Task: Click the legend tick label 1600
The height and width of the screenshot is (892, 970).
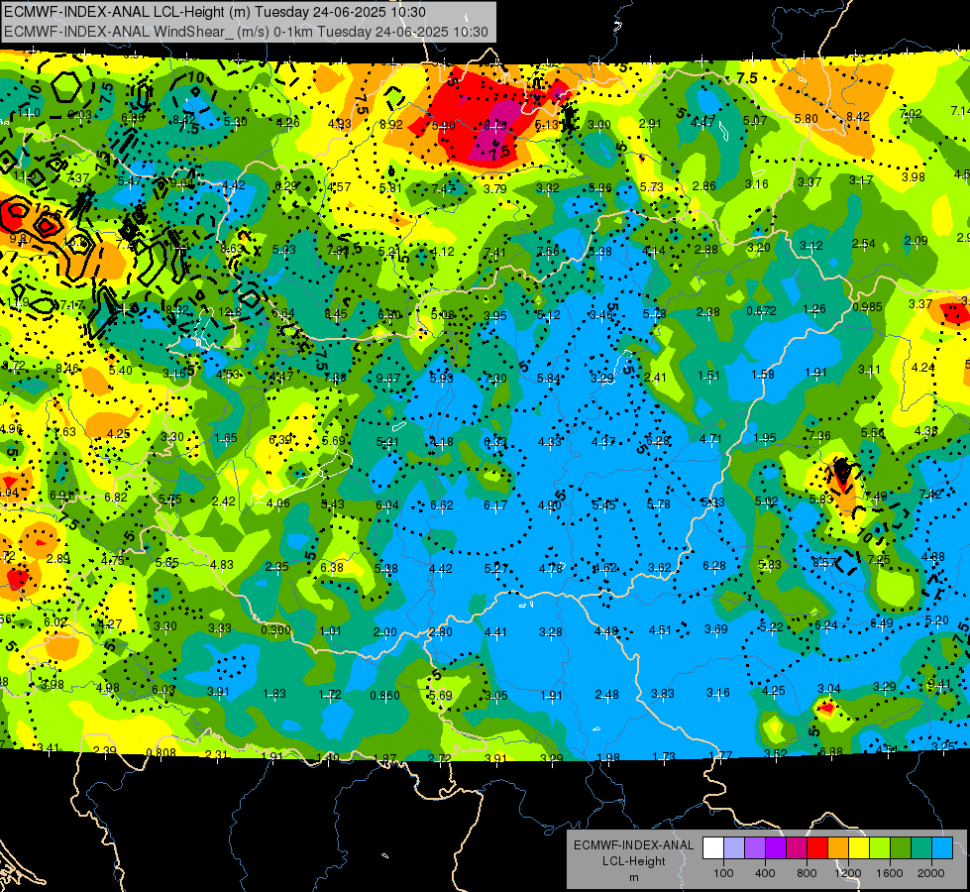Action: click(x=890, y=873)
